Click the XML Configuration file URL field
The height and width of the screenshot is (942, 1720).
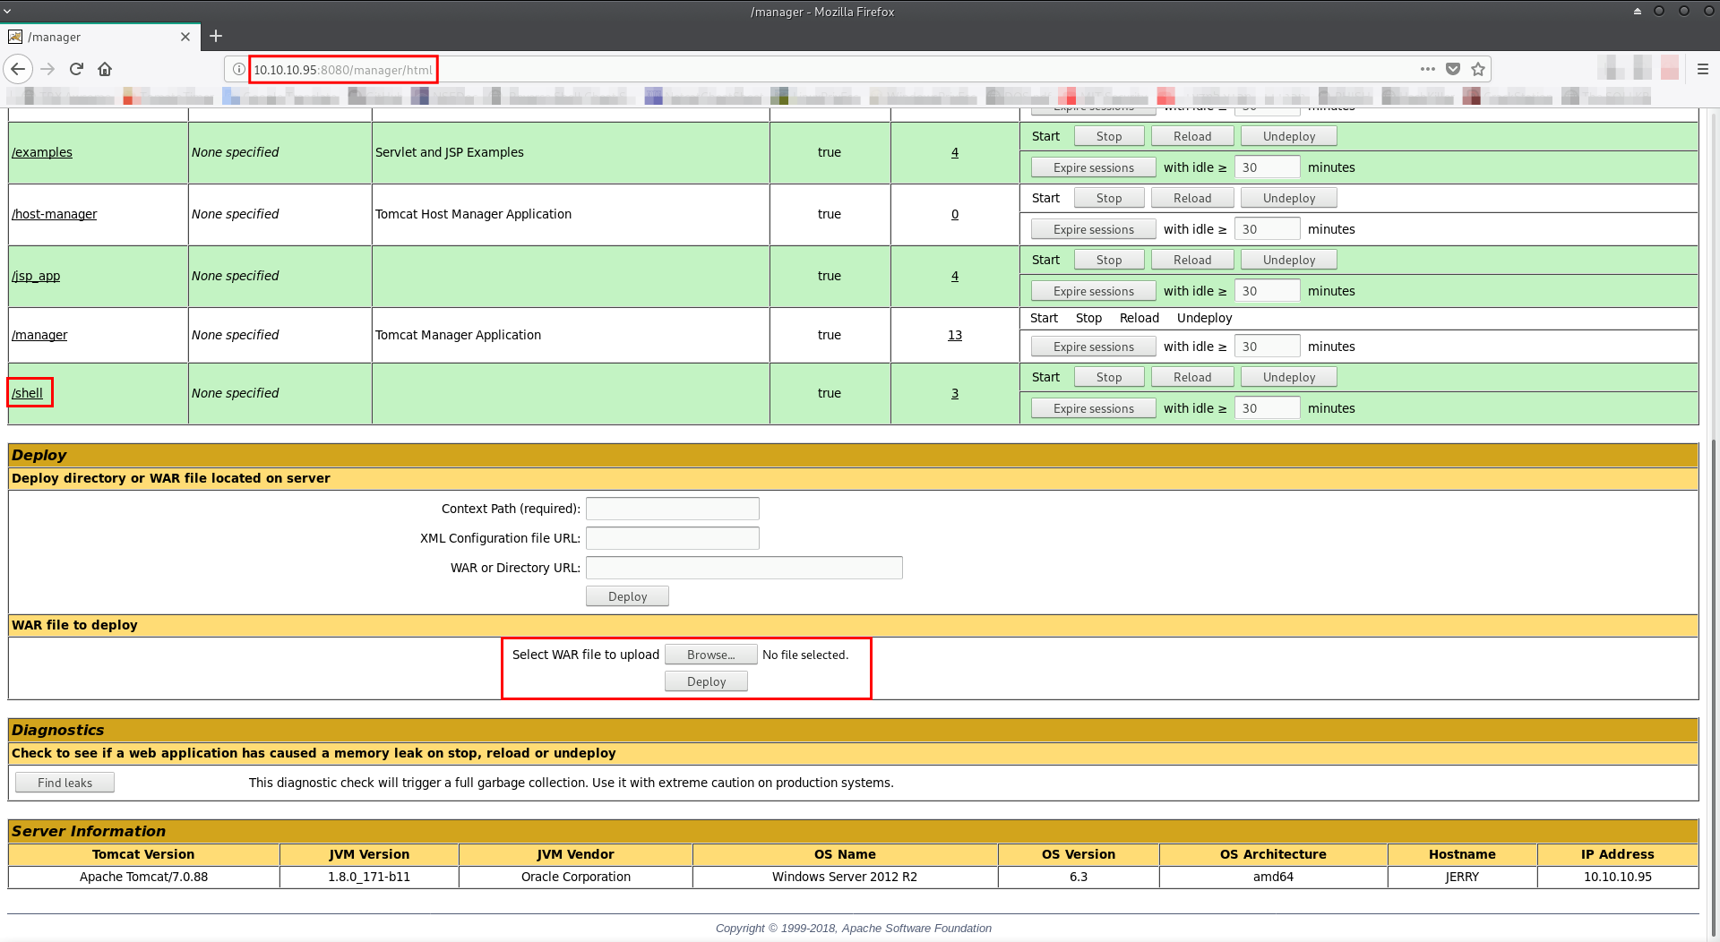coord(673,538)
